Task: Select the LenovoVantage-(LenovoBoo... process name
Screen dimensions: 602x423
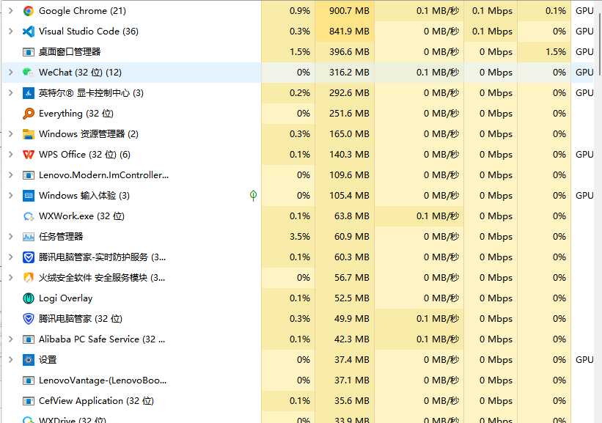Action: 103,380
